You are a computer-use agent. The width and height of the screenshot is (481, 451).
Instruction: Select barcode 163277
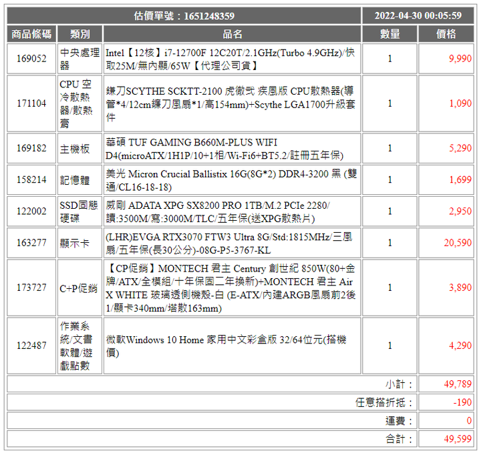31,243
